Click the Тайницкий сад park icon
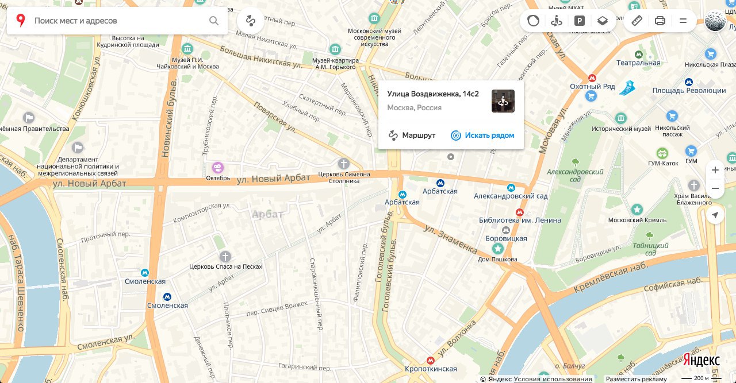Screen dimensions: 736x383 tap(650, 235)
